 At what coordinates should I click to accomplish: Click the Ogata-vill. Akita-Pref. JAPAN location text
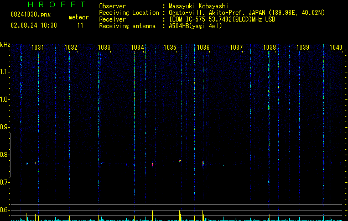[x=247, y=13]
